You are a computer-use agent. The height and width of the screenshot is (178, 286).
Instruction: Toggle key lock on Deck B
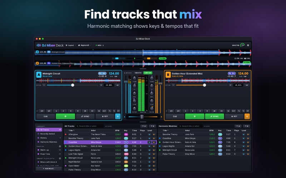(234, 116)
